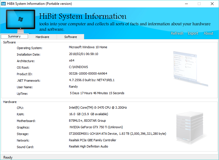Viewport: 219px width, 160px height.
Task: Click the OS Root: label
Action: pyautogui.click(x=23, y=68)
